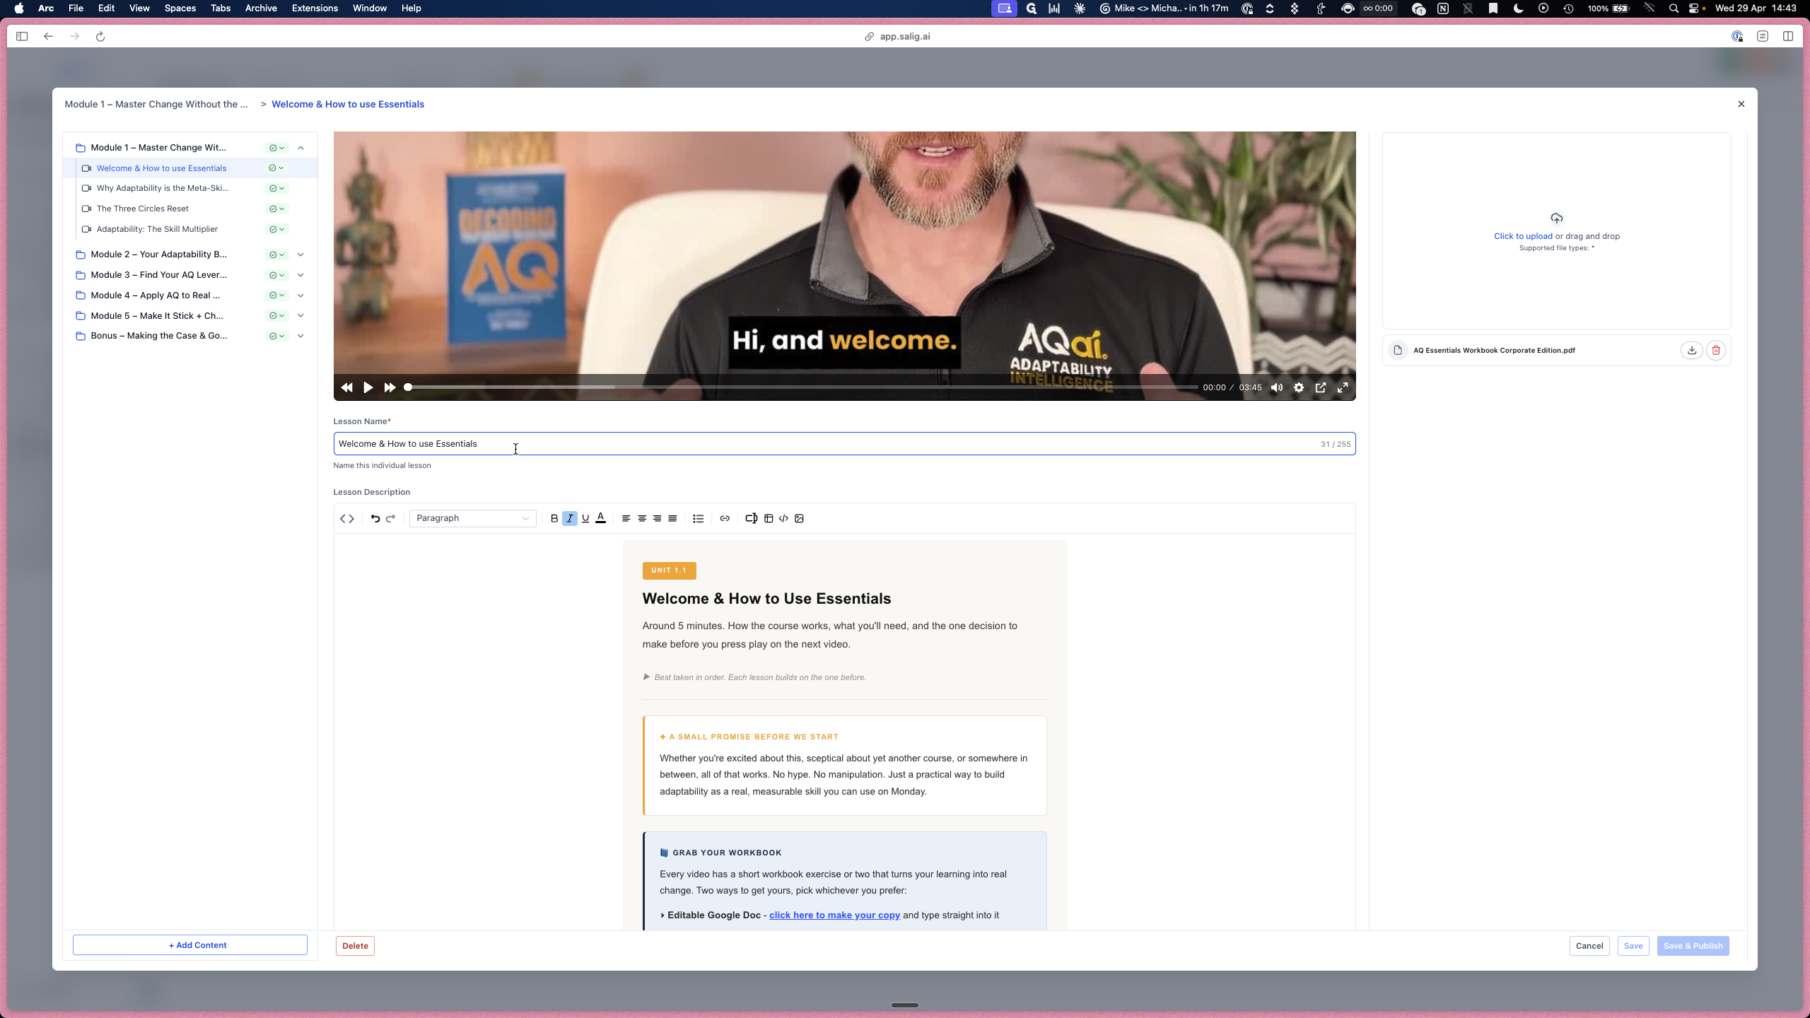This screenshot has height=1018, width=1810.
Task: Toggle video fullscreen
Action: point(1343,387)
